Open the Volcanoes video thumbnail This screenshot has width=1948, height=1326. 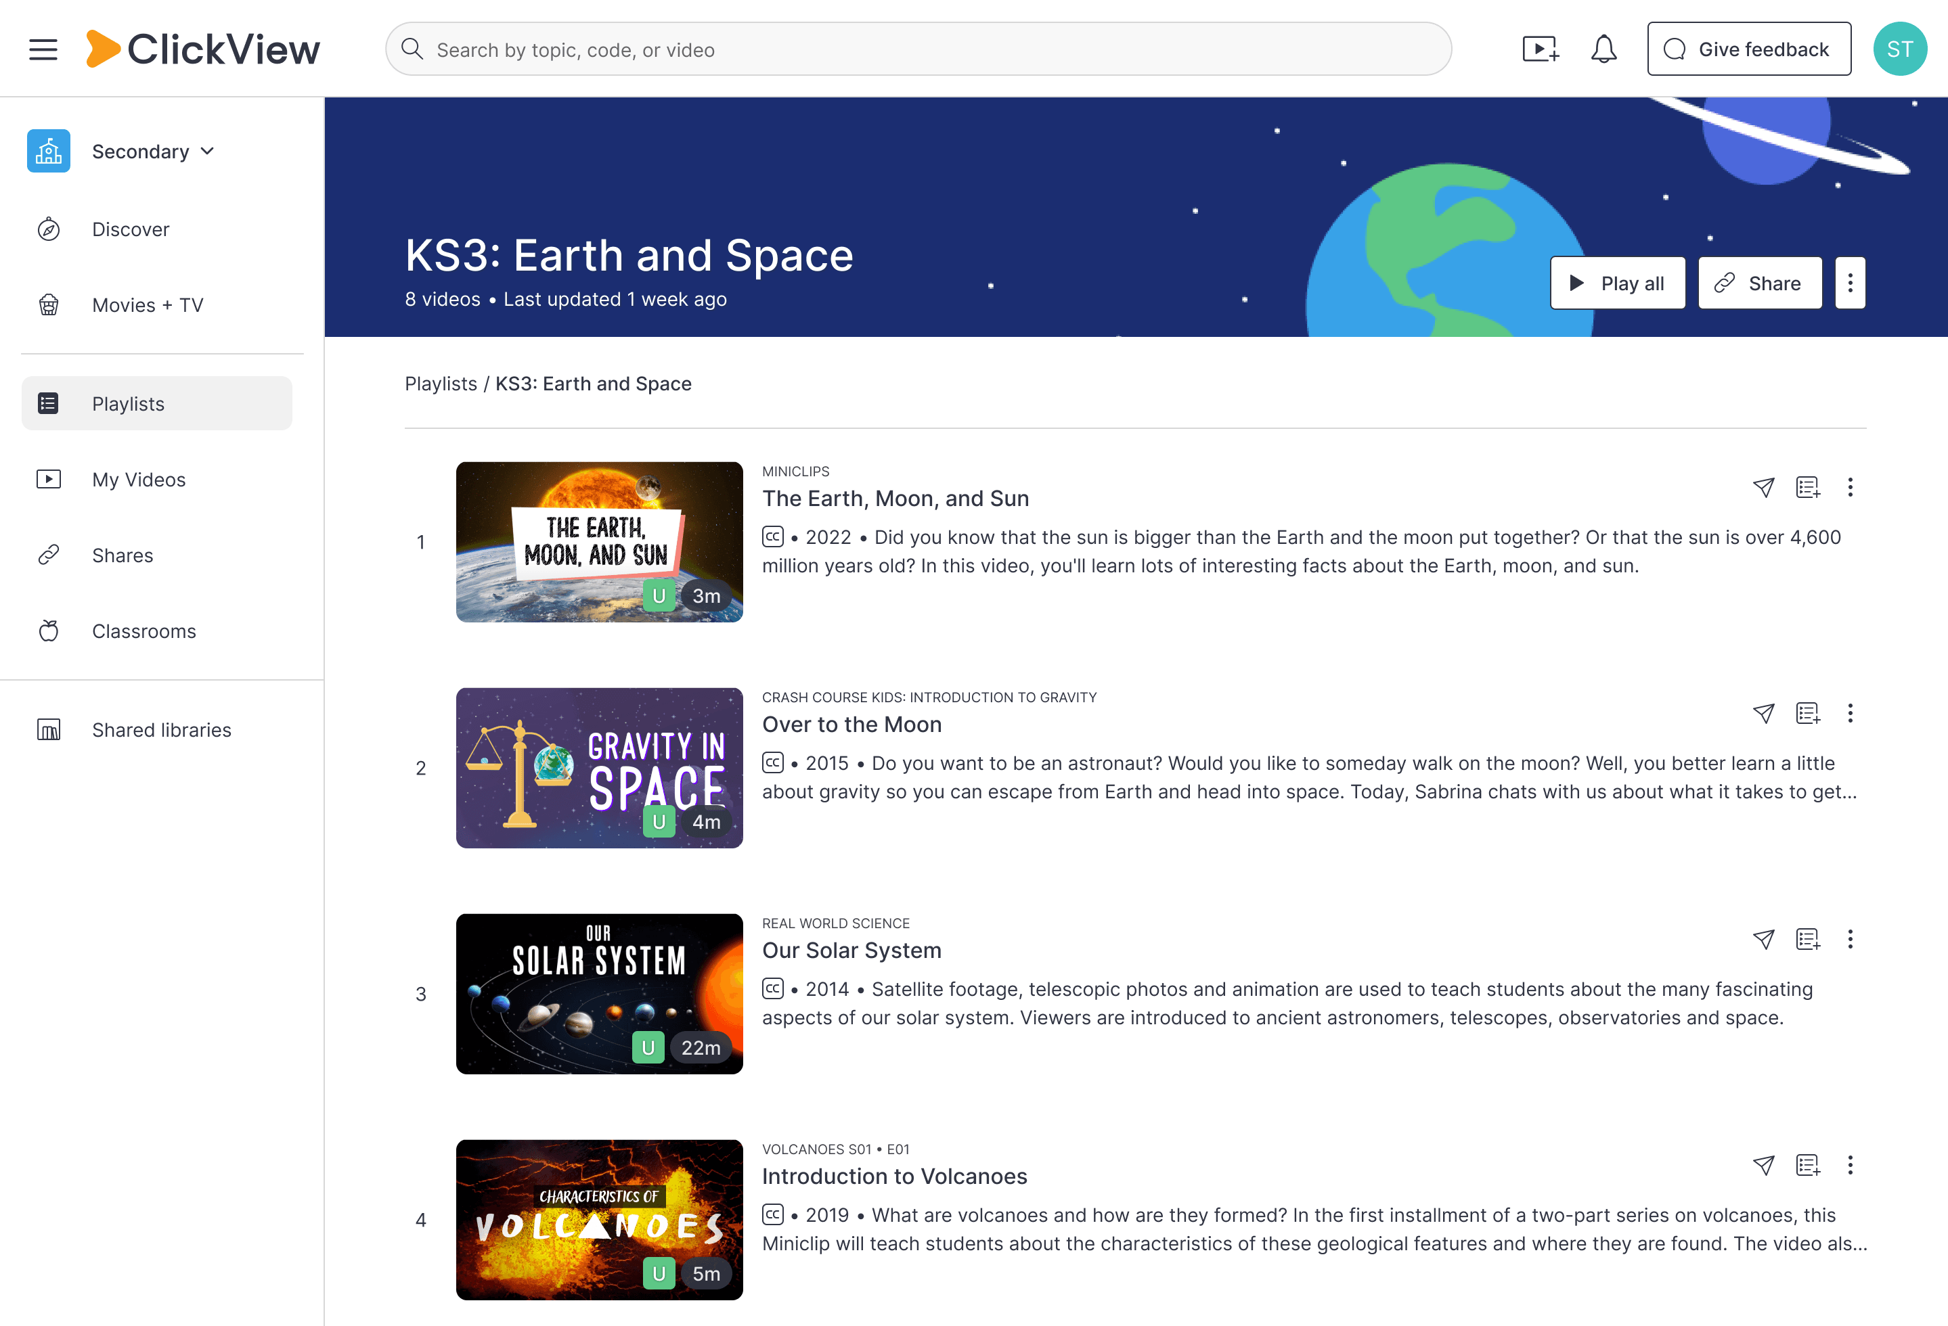click(x=599, y=1220)
